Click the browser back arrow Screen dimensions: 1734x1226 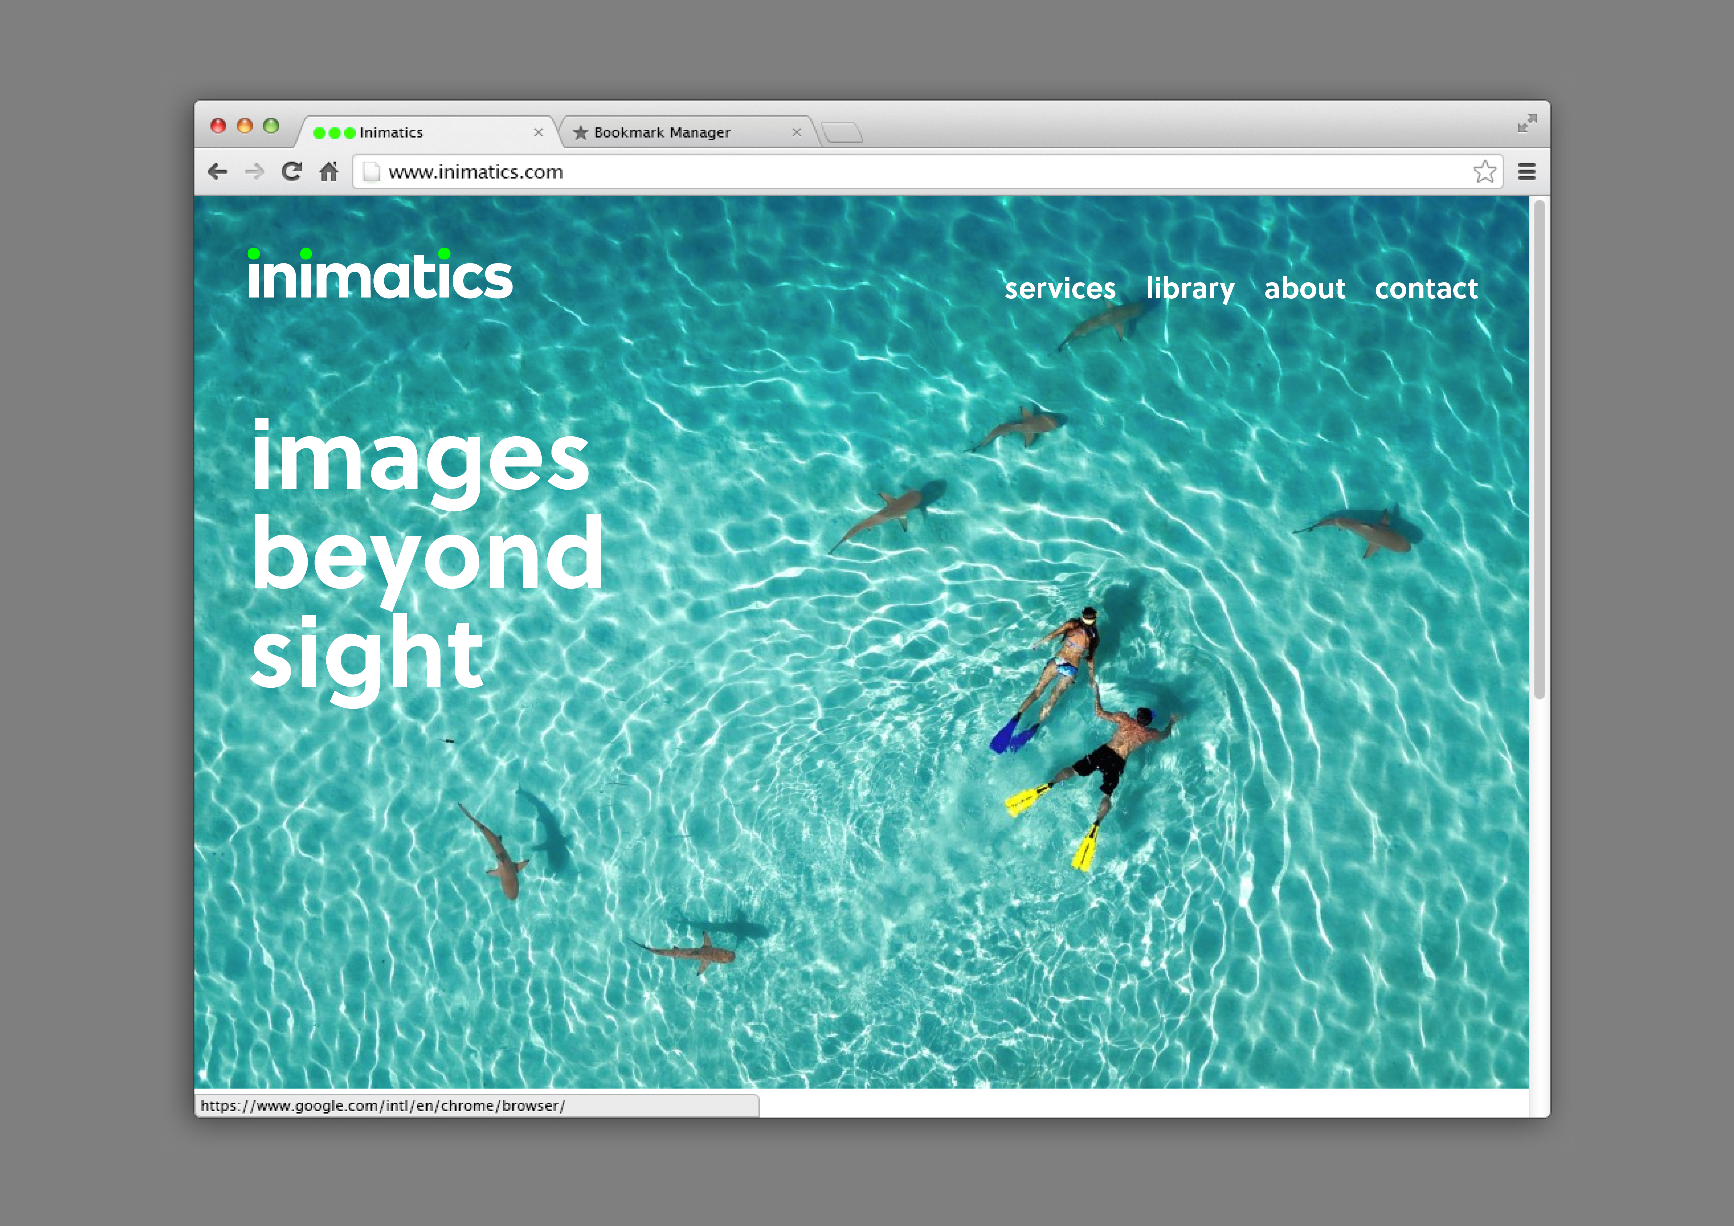point(217,172)
